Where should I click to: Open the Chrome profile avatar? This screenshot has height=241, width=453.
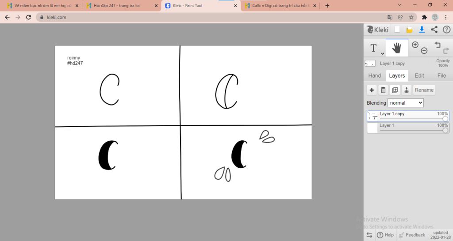(435, 17)
